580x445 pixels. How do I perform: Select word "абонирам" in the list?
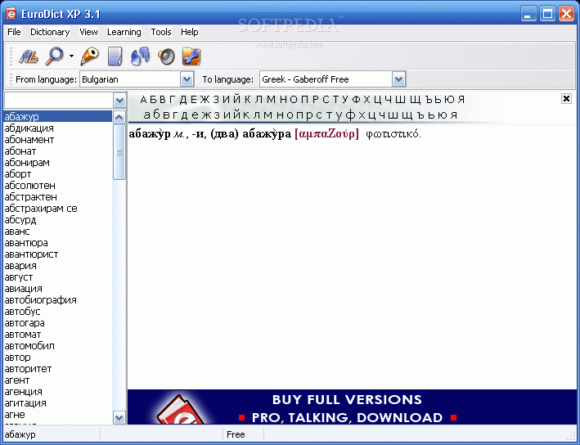58,163
